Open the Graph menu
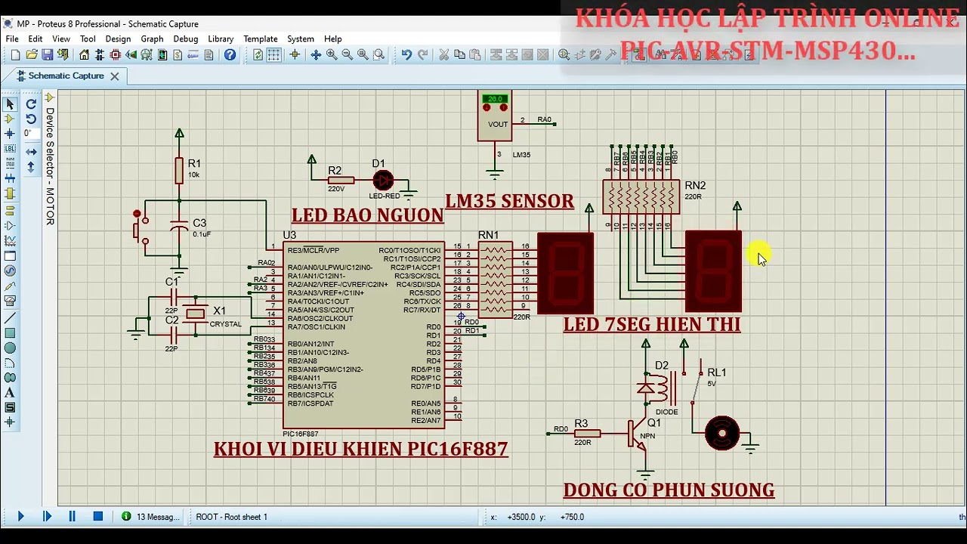 (x=152, y=39)
